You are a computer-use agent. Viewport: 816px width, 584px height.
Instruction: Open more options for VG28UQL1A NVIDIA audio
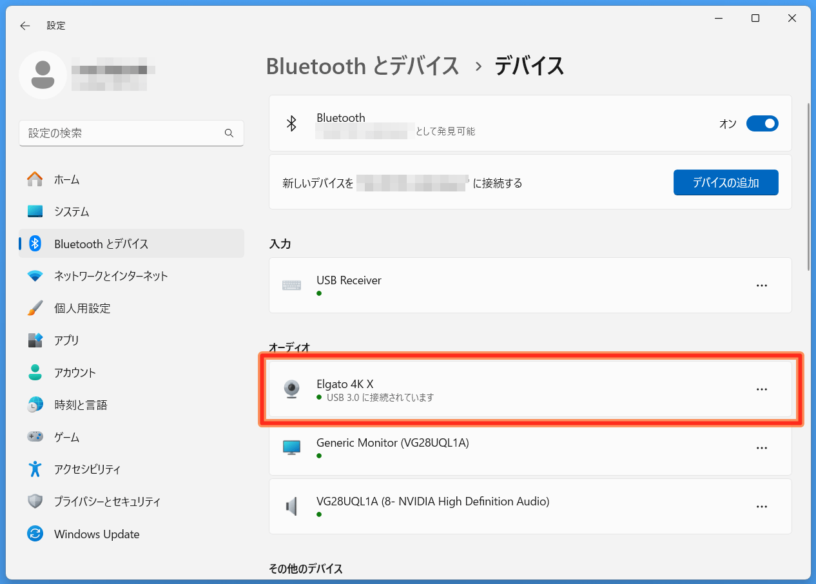click(762, 507)
